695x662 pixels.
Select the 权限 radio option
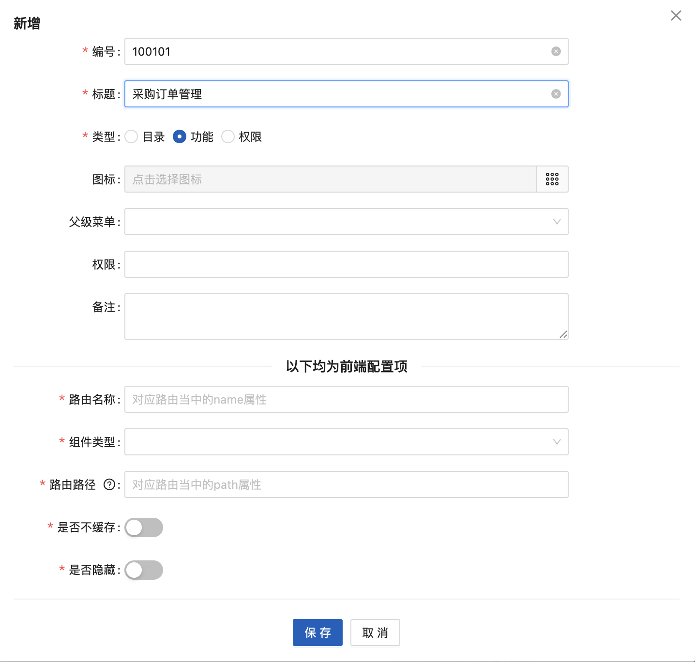[x=228, y=137]
